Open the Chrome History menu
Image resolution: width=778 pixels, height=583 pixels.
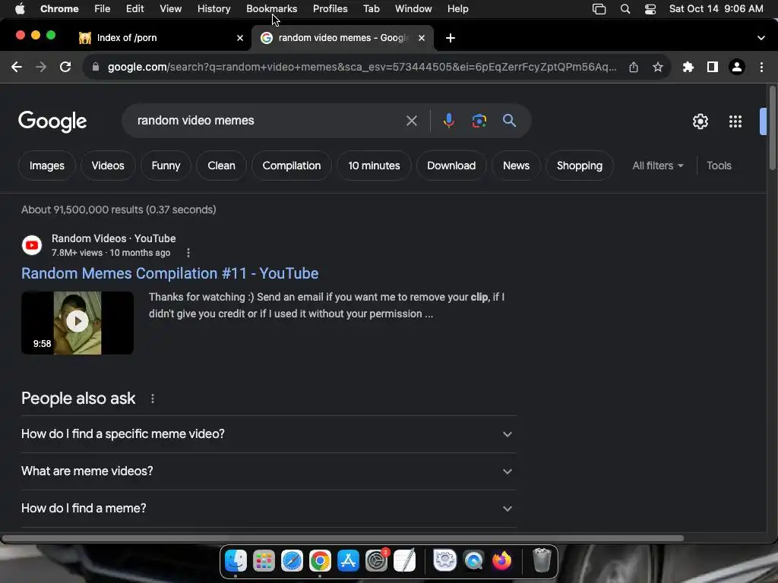tap(213, 9)
